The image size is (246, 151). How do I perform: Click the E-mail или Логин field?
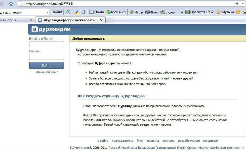point(47,44)
